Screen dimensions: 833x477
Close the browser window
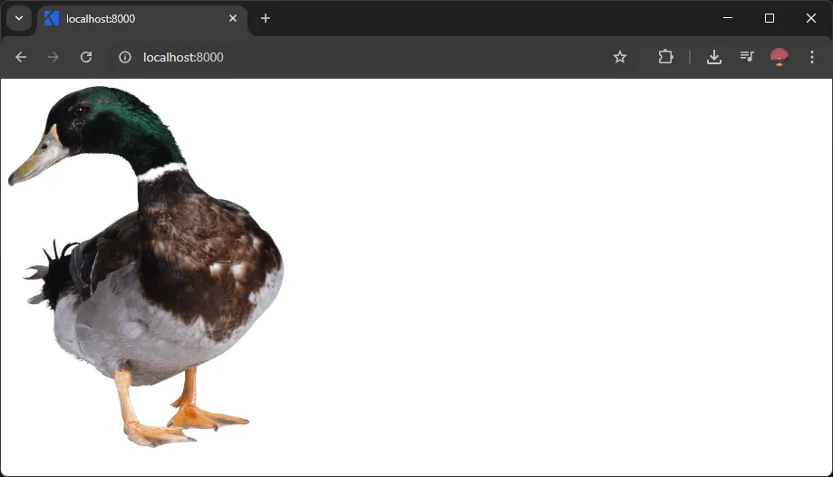pyautogui.click(x=811, y=18)
